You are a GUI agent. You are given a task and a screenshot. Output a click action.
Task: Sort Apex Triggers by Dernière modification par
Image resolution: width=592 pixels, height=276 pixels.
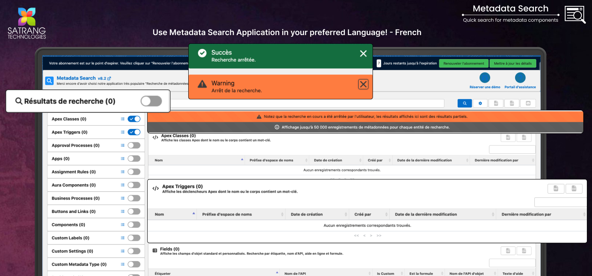[x=541, y=214]
